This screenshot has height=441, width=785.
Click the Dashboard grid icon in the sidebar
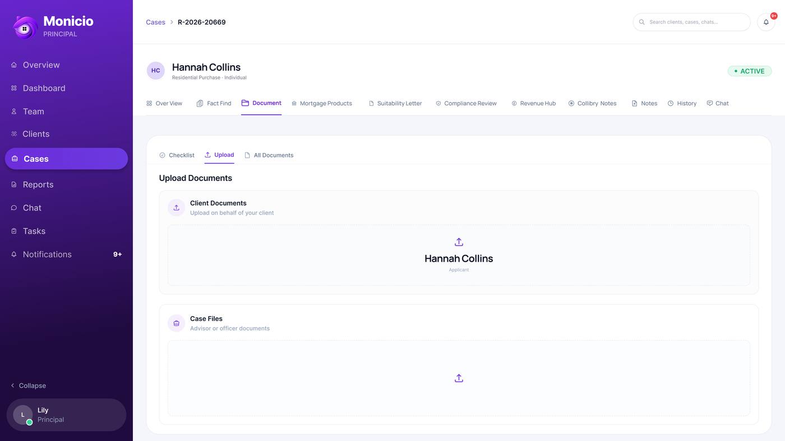pos(14,88)
